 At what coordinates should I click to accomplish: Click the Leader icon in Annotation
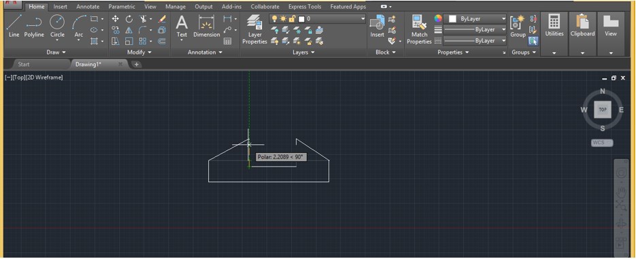tap(228, 30)
